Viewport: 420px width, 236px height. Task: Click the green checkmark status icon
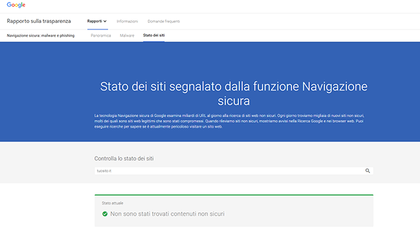(x=105, y=214)
